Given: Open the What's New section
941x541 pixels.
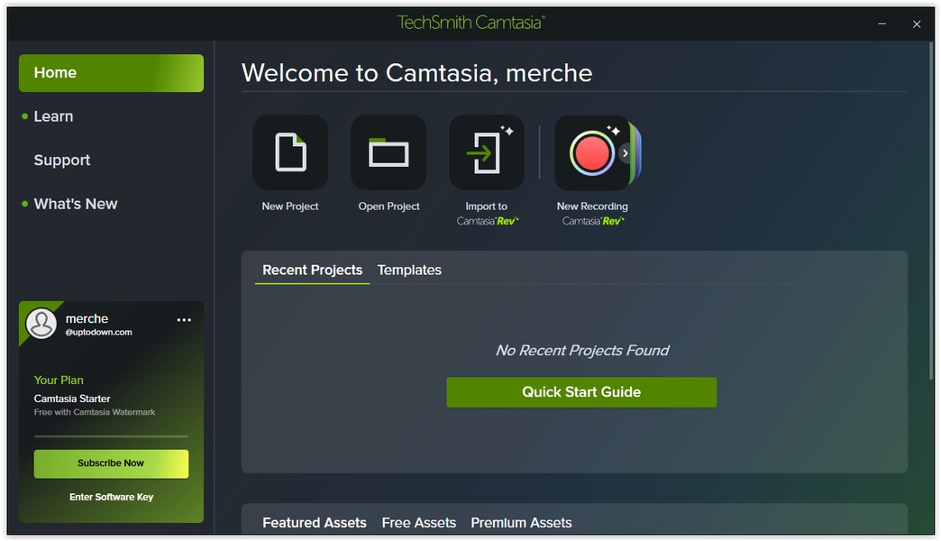Looking at the screenshot, I should (x=76, y=204).
